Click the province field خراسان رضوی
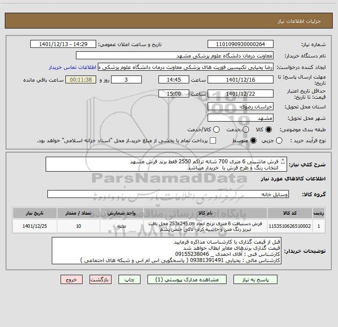Image resolution: width=338 pixels, height=327 pixels. point(241,107)
